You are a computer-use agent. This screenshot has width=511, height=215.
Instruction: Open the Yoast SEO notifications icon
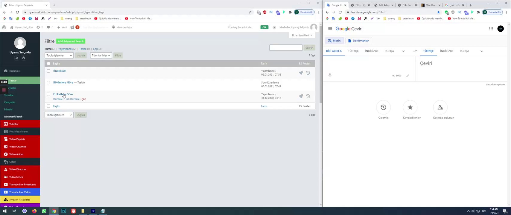pyautogui.click(x=72, y=27)
